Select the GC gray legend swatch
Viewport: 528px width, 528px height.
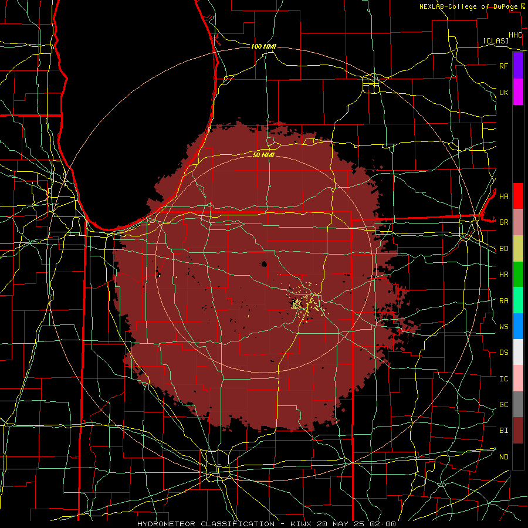[x=518, y=404]
